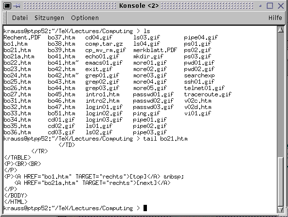Screen dimensions: 288x217
Task: Click the scrollbar track above the thumb
Action: (x=281, y=95)
